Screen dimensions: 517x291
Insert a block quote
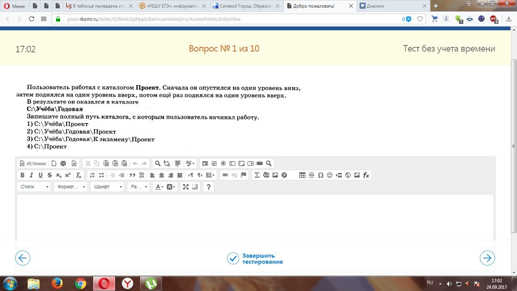tap(132, 175)
